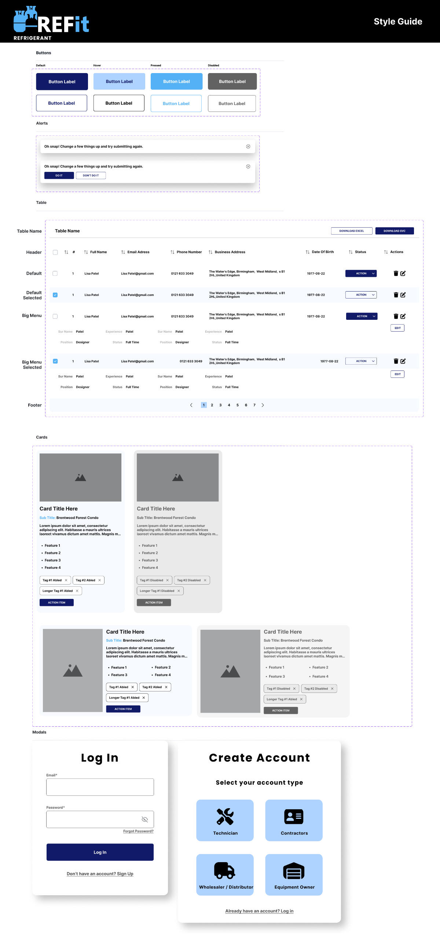Select the Equipment Owner account type

(294, 874)
